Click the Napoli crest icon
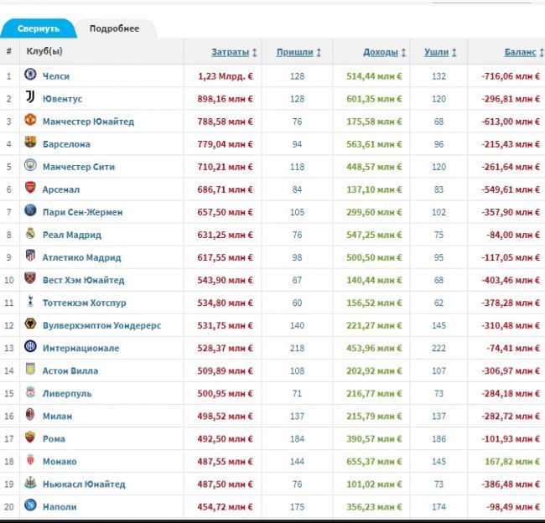The width and height of the screenshot is (545, 523). [30, 505]
